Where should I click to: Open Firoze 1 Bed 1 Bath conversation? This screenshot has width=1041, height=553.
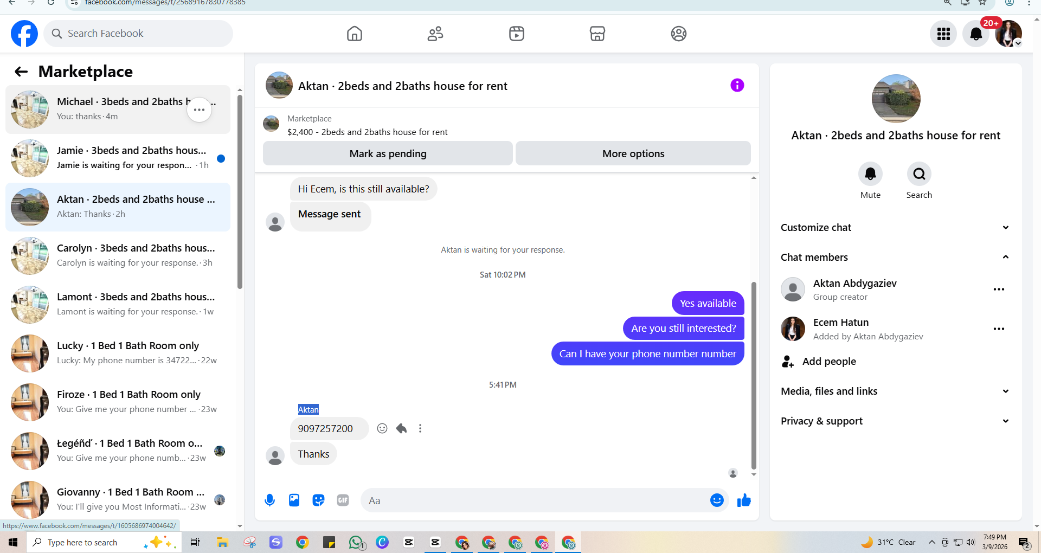pos(118,402)
